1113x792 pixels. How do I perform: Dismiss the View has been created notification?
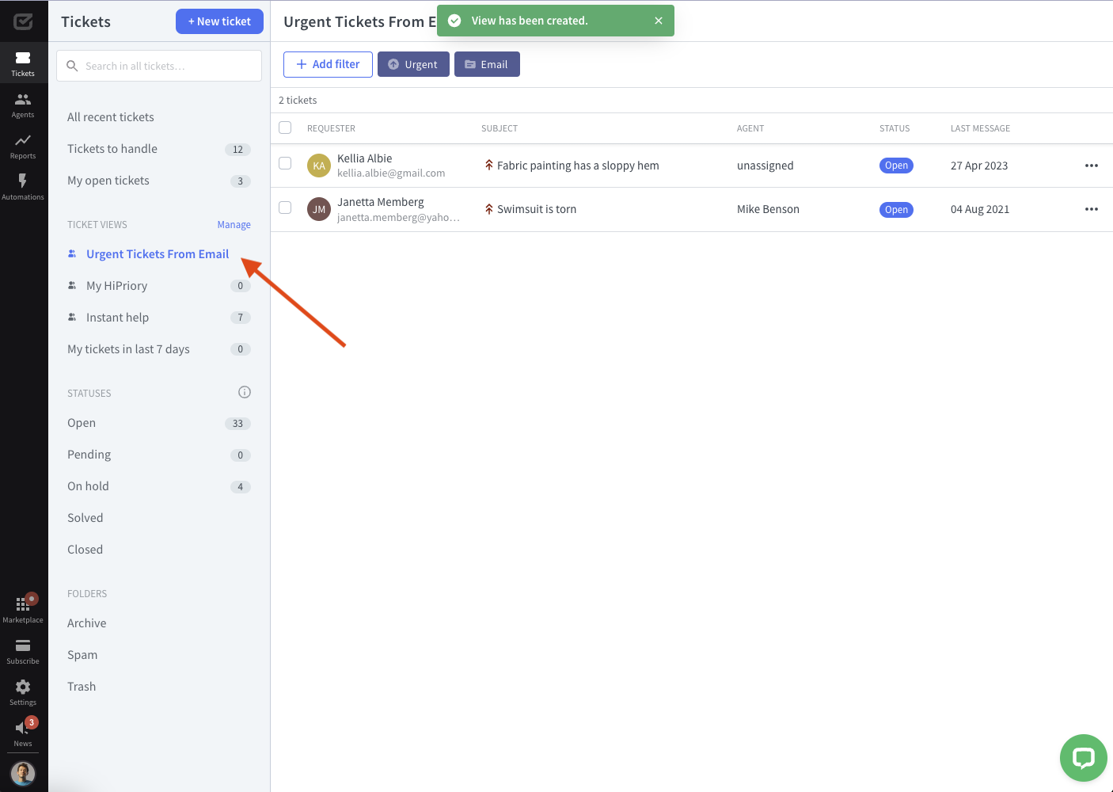point(659,21)
